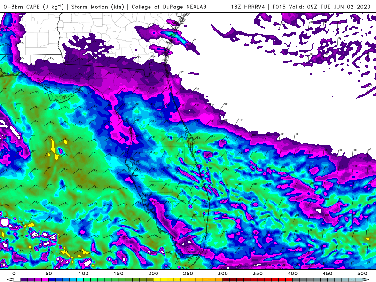376x282 pixels.
Task: Click the color bar label '100'
Action: 84,274
